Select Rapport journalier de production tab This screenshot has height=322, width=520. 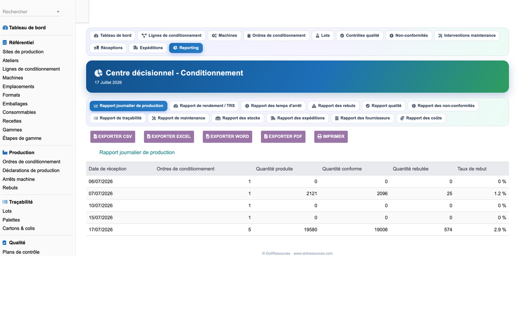(x=128, y=106)
